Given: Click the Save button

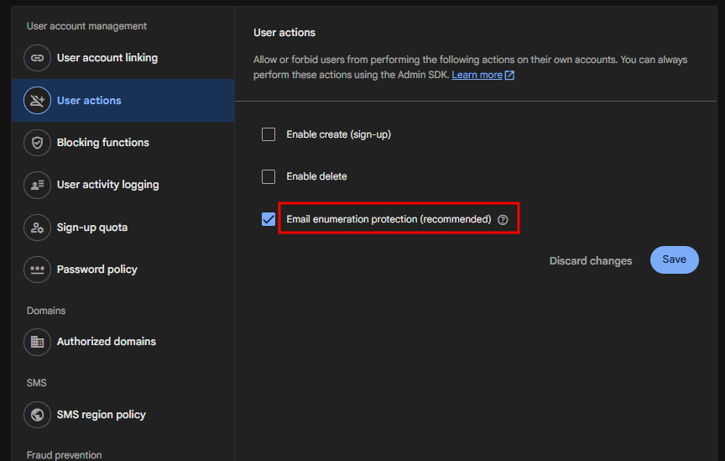Looking at the screenshot, I should (674, 259).
